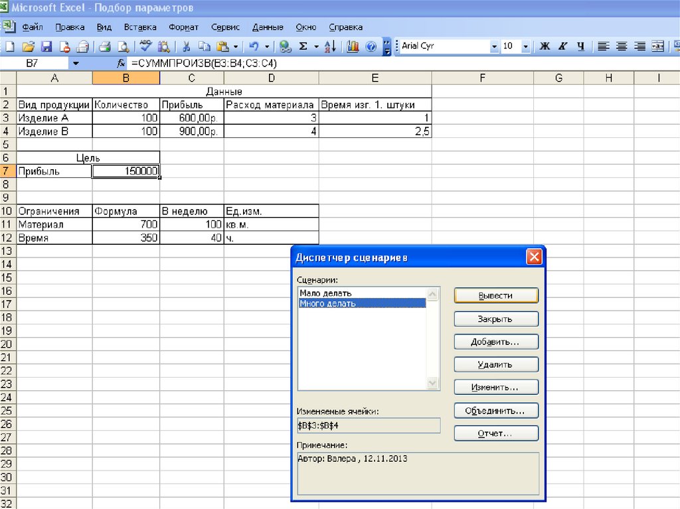Select the 'Мало делать' scenario
This screenshot has width=680, height=509.
tap(325, 293)
